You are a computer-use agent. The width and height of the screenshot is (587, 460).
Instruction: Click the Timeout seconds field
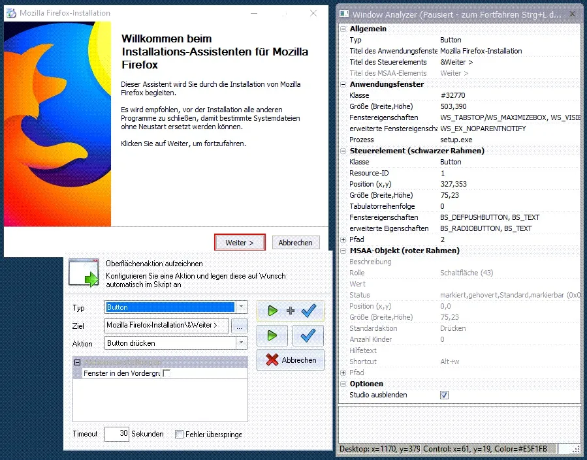(x=117, y=434)
